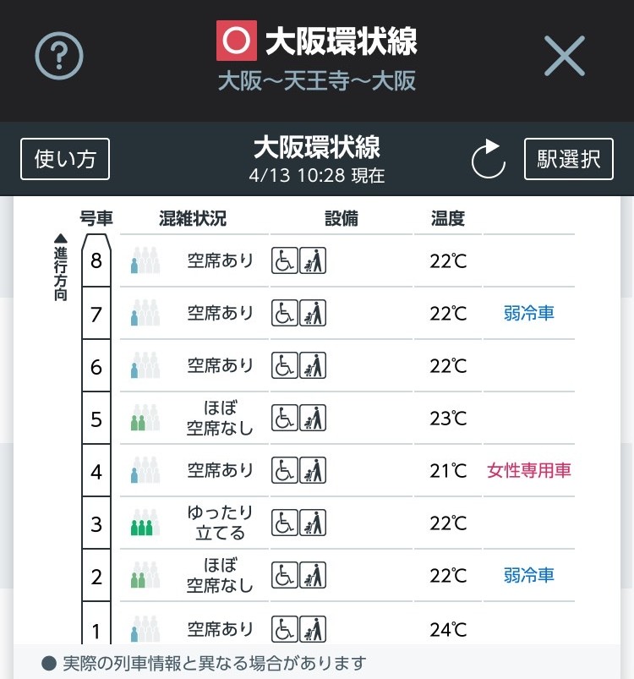The image size is (634, 679).
Task: Open the 使い方 usage guide
Action: coord(65,159)
